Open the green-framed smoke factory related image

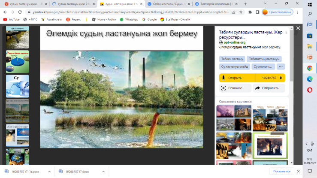click(x=270, y=146)
